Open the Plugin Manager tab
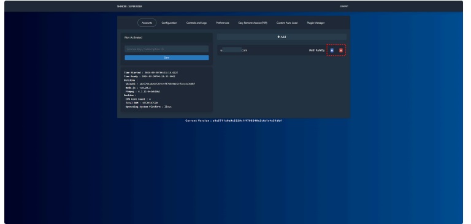This screenshot has width=471, height=224. tap(316, 23)
